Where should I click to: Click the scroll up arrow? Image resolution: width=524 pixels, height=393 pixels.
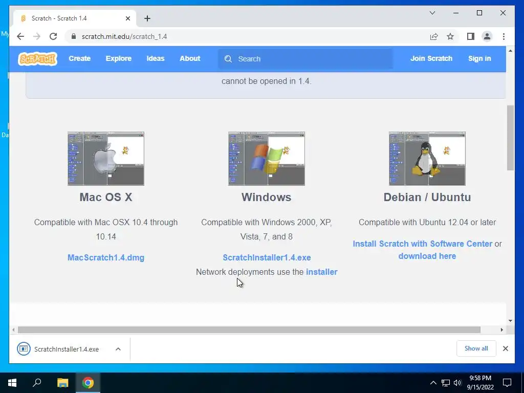[x=510, y=51]
